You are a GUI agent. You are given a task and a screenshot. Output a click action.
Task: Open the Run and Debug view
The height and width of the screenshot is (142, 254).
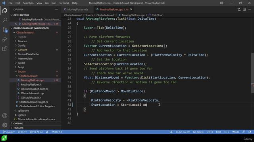tap(5, 39)
